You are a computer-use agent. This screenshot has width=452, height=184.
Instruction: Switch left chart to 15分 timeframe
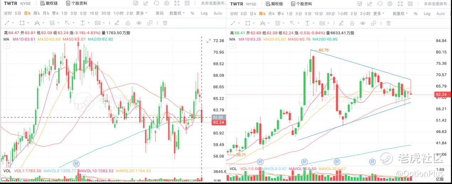coord(94,13)
